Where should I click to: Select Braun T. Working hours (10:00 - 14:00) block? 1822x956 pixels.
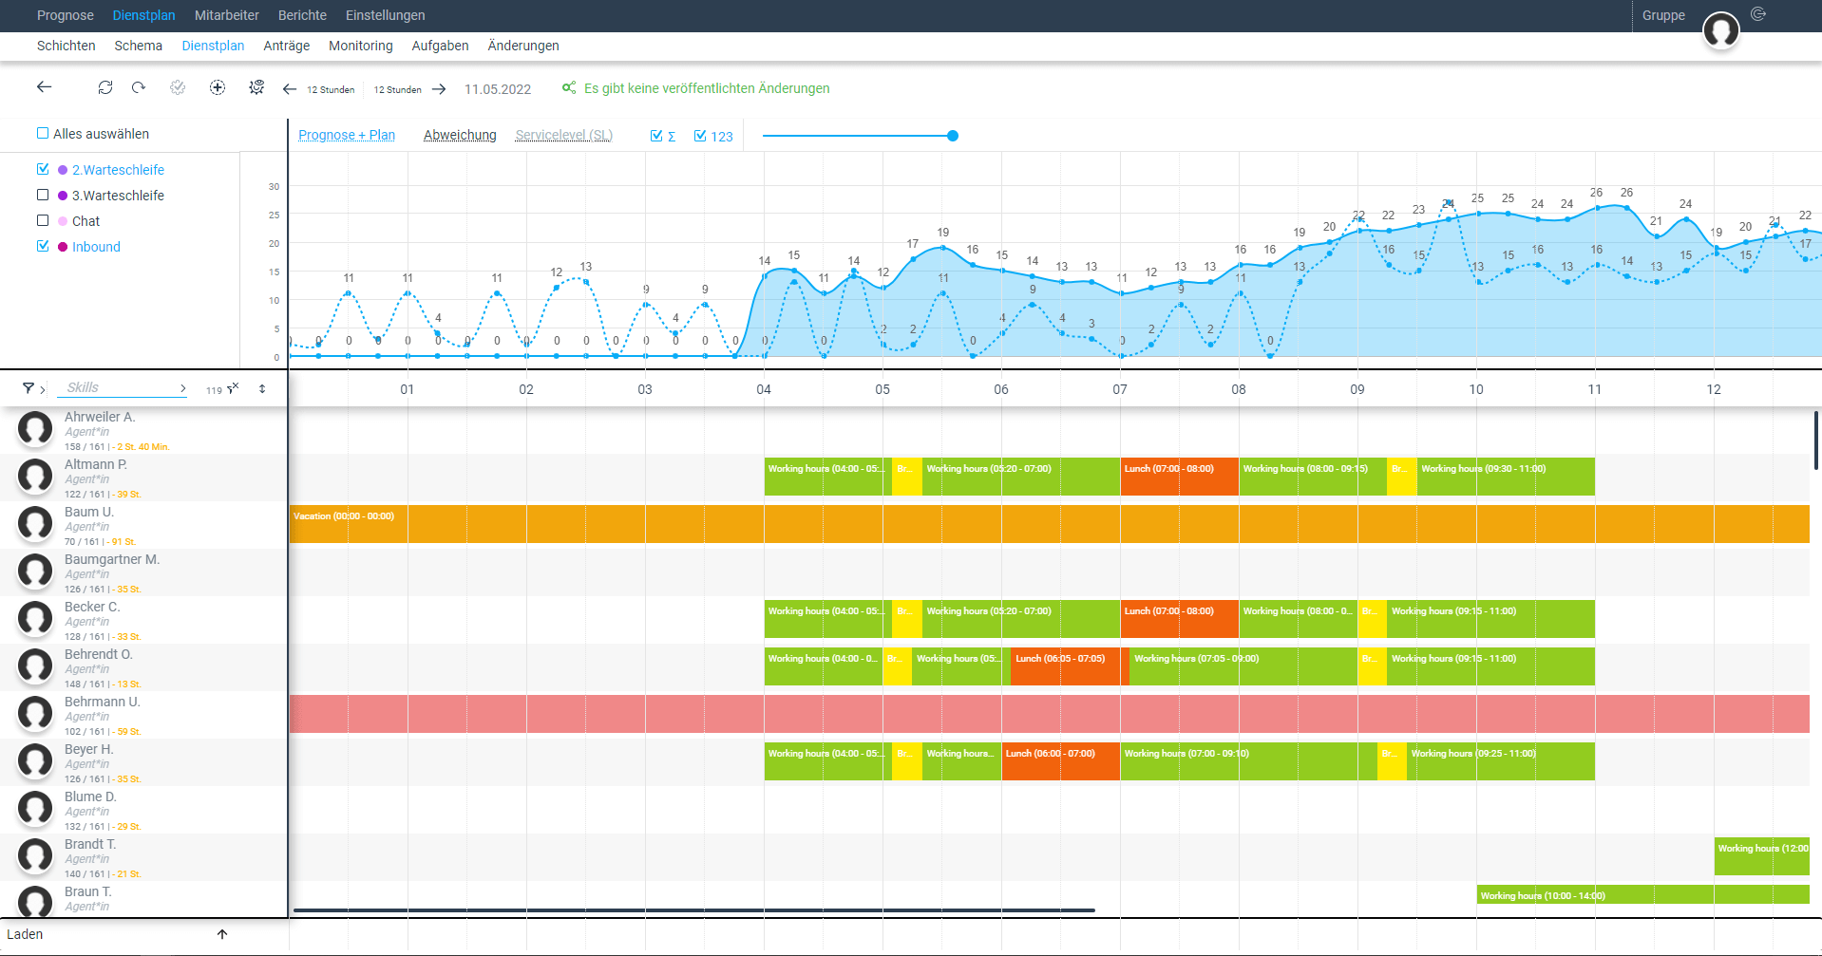pos(1643,894)
